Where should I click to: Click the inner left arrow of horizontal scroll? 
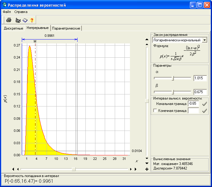coord(18,169)
